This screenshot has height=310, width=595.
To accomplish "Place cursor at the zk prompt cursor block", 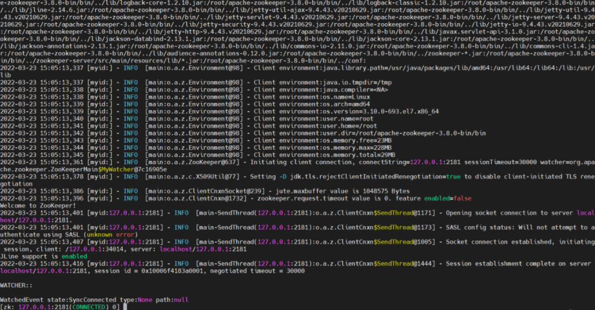I will coord(125,307).
